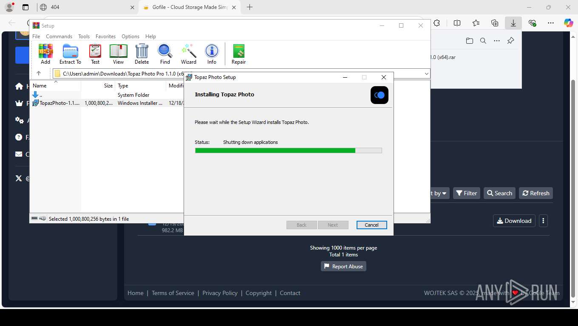
Task: Open Sort by dropdown on Gofile
Action: 439,193
